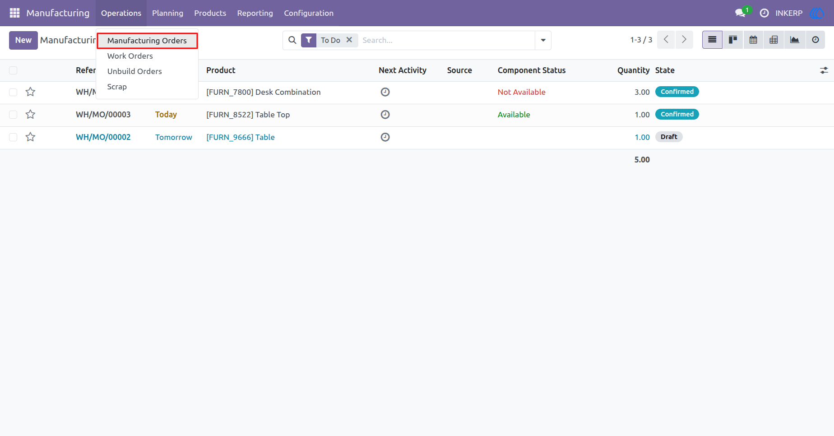834x436 pixels.
Task: Remove the To Do filter
Action: pos(349,40)
